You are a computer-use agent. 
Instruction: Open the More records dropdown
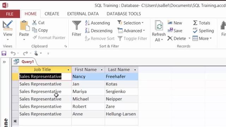[x=202, y=38]
